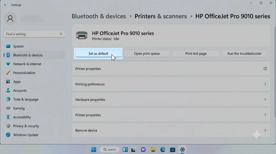Open Network & internet settings
Image resolution: width=276 pixels, height=154 pixels.
coord(34,64)
